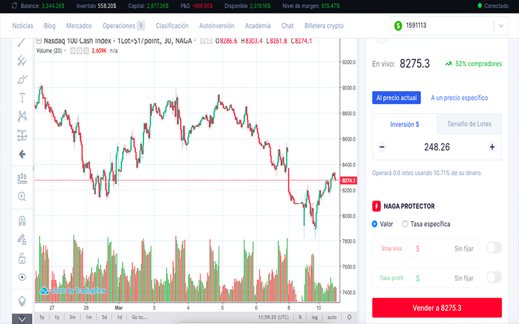Open the Mercados menu item
This screenshot has height=324, width=519.
(x=78, y=26)
